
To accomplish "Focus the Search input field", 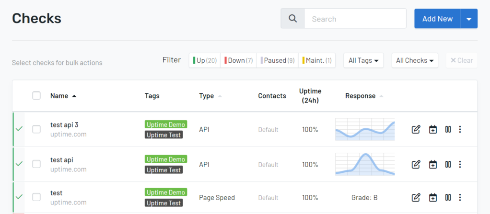I will (x=355, y=19).
